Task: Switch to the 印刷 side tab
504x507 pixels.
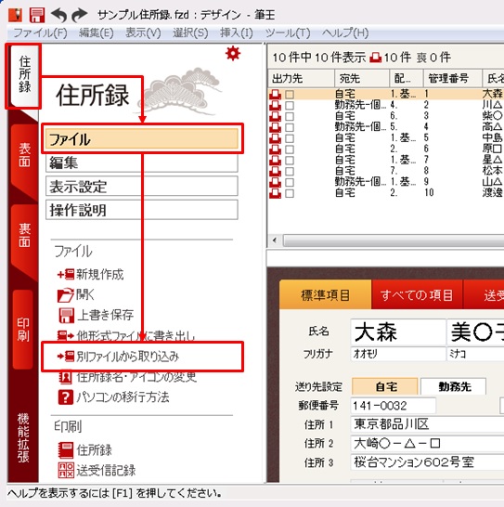Action: 23,329
